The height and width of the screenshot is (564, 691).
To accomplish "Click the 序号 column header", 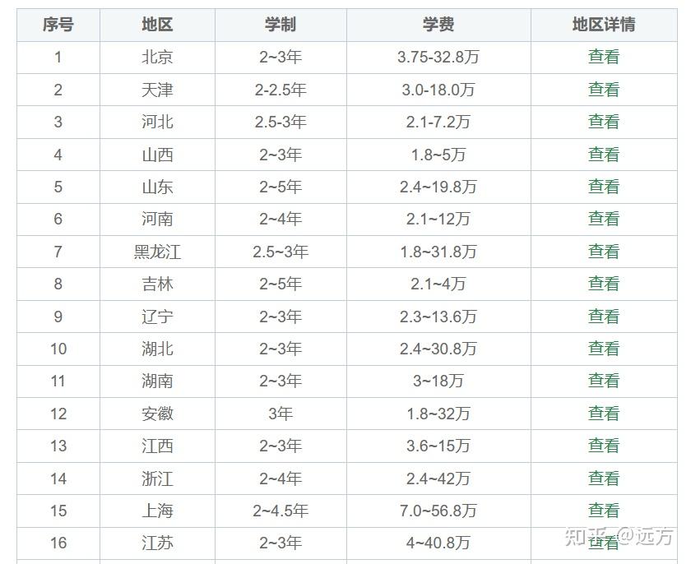I will [x=58, y=25].
